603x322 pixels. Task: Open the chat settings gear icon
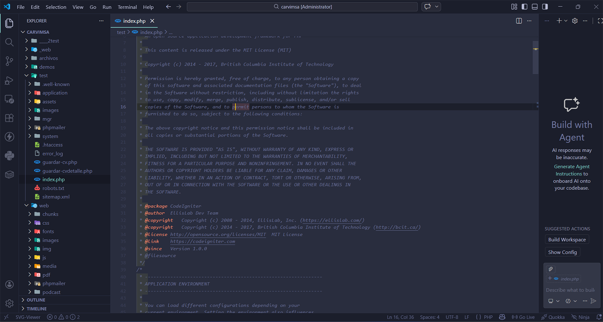(x=575, y=21)
